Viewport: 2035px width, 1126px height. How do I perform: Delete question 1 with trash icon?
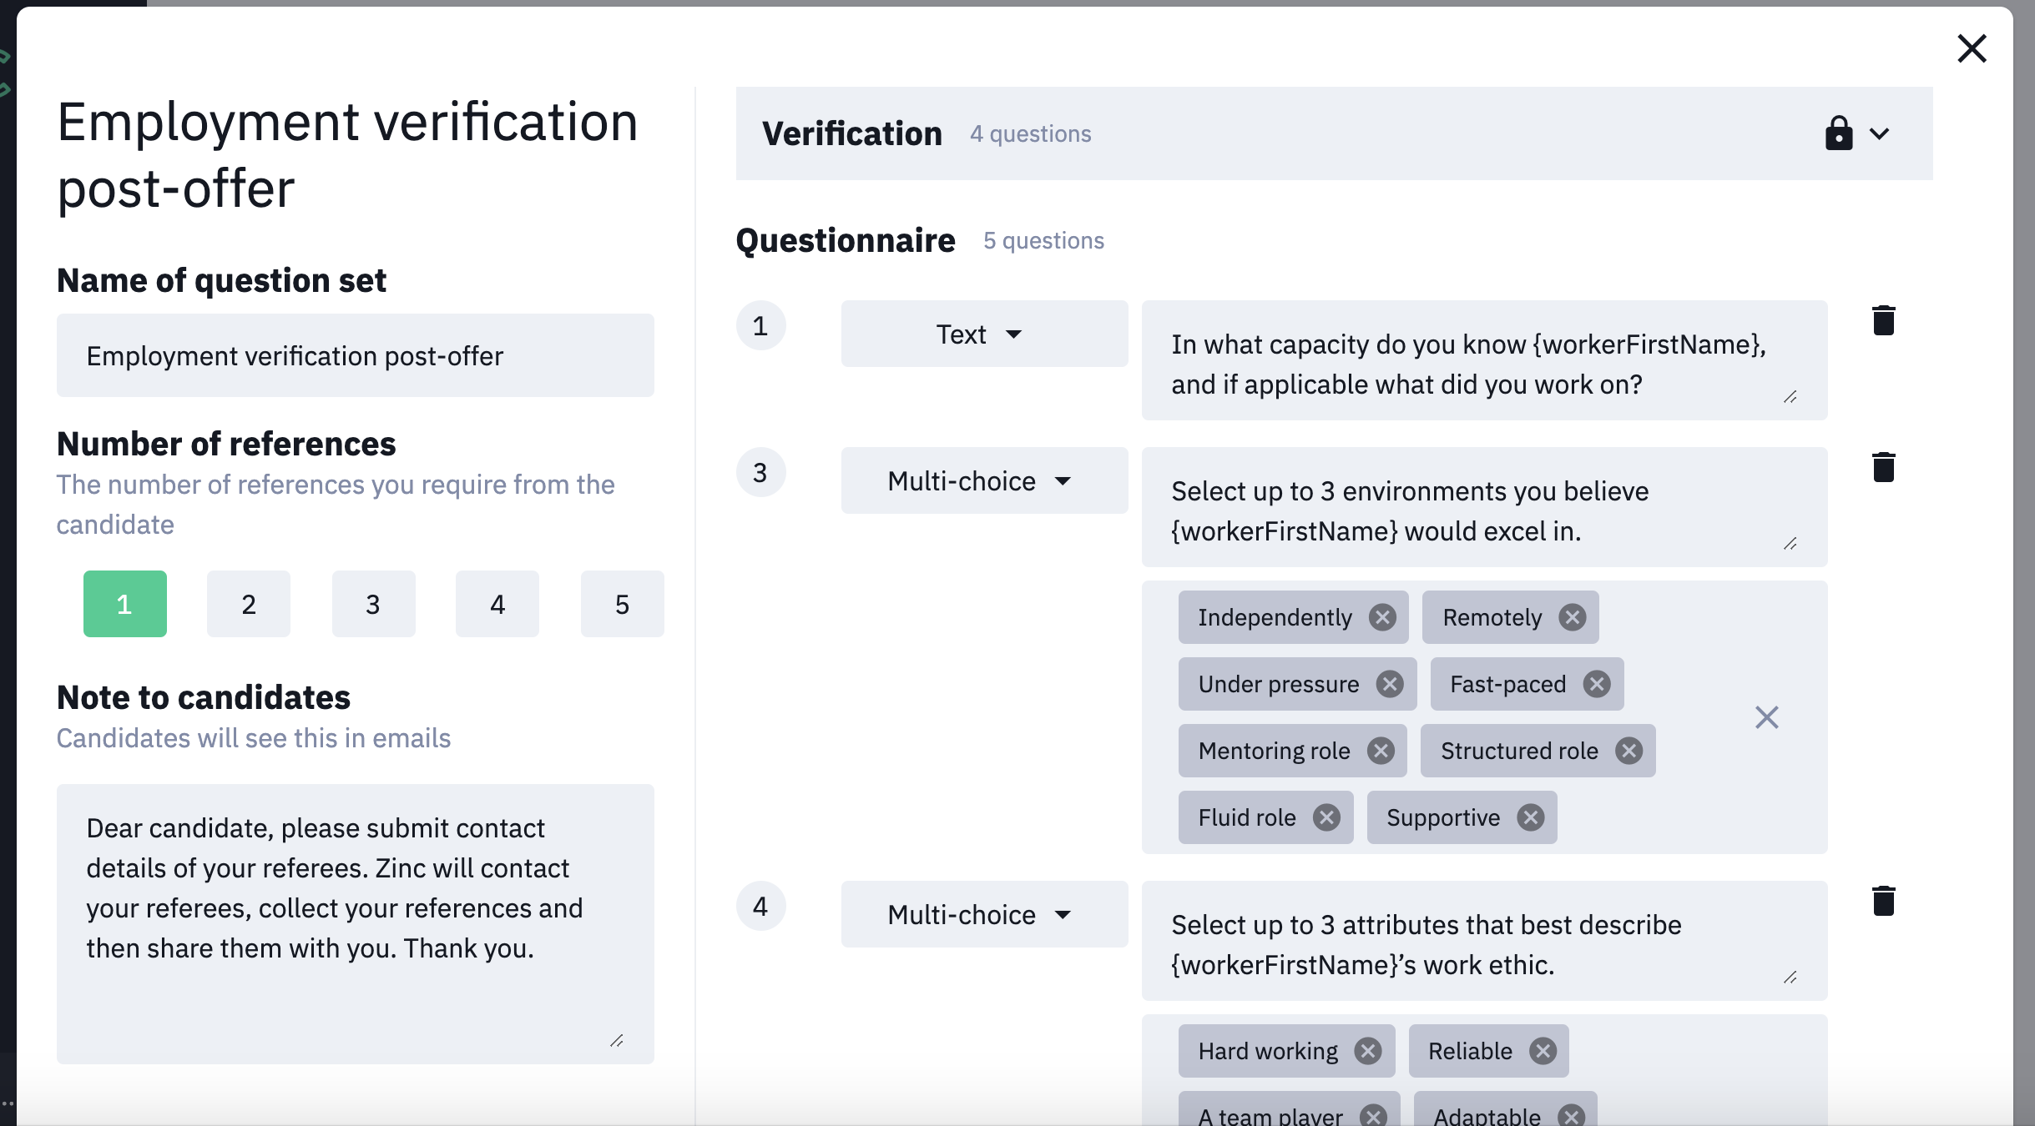pyautogui.click(x=1883, y=321)
